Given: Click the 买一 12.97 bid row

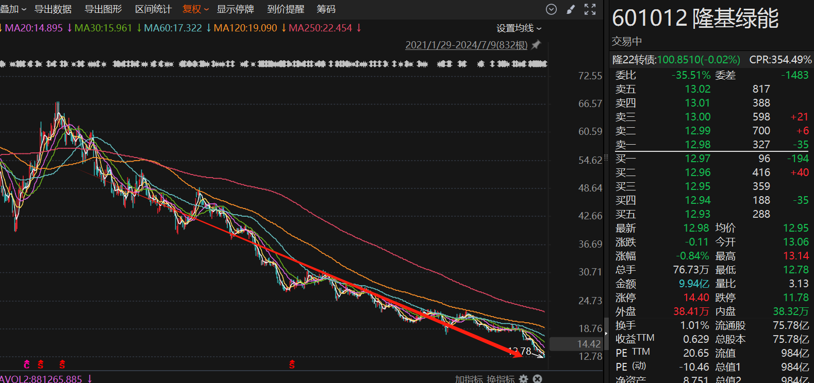Looking at the screenshot, I should pyautogui.click(x=711, y=159).
